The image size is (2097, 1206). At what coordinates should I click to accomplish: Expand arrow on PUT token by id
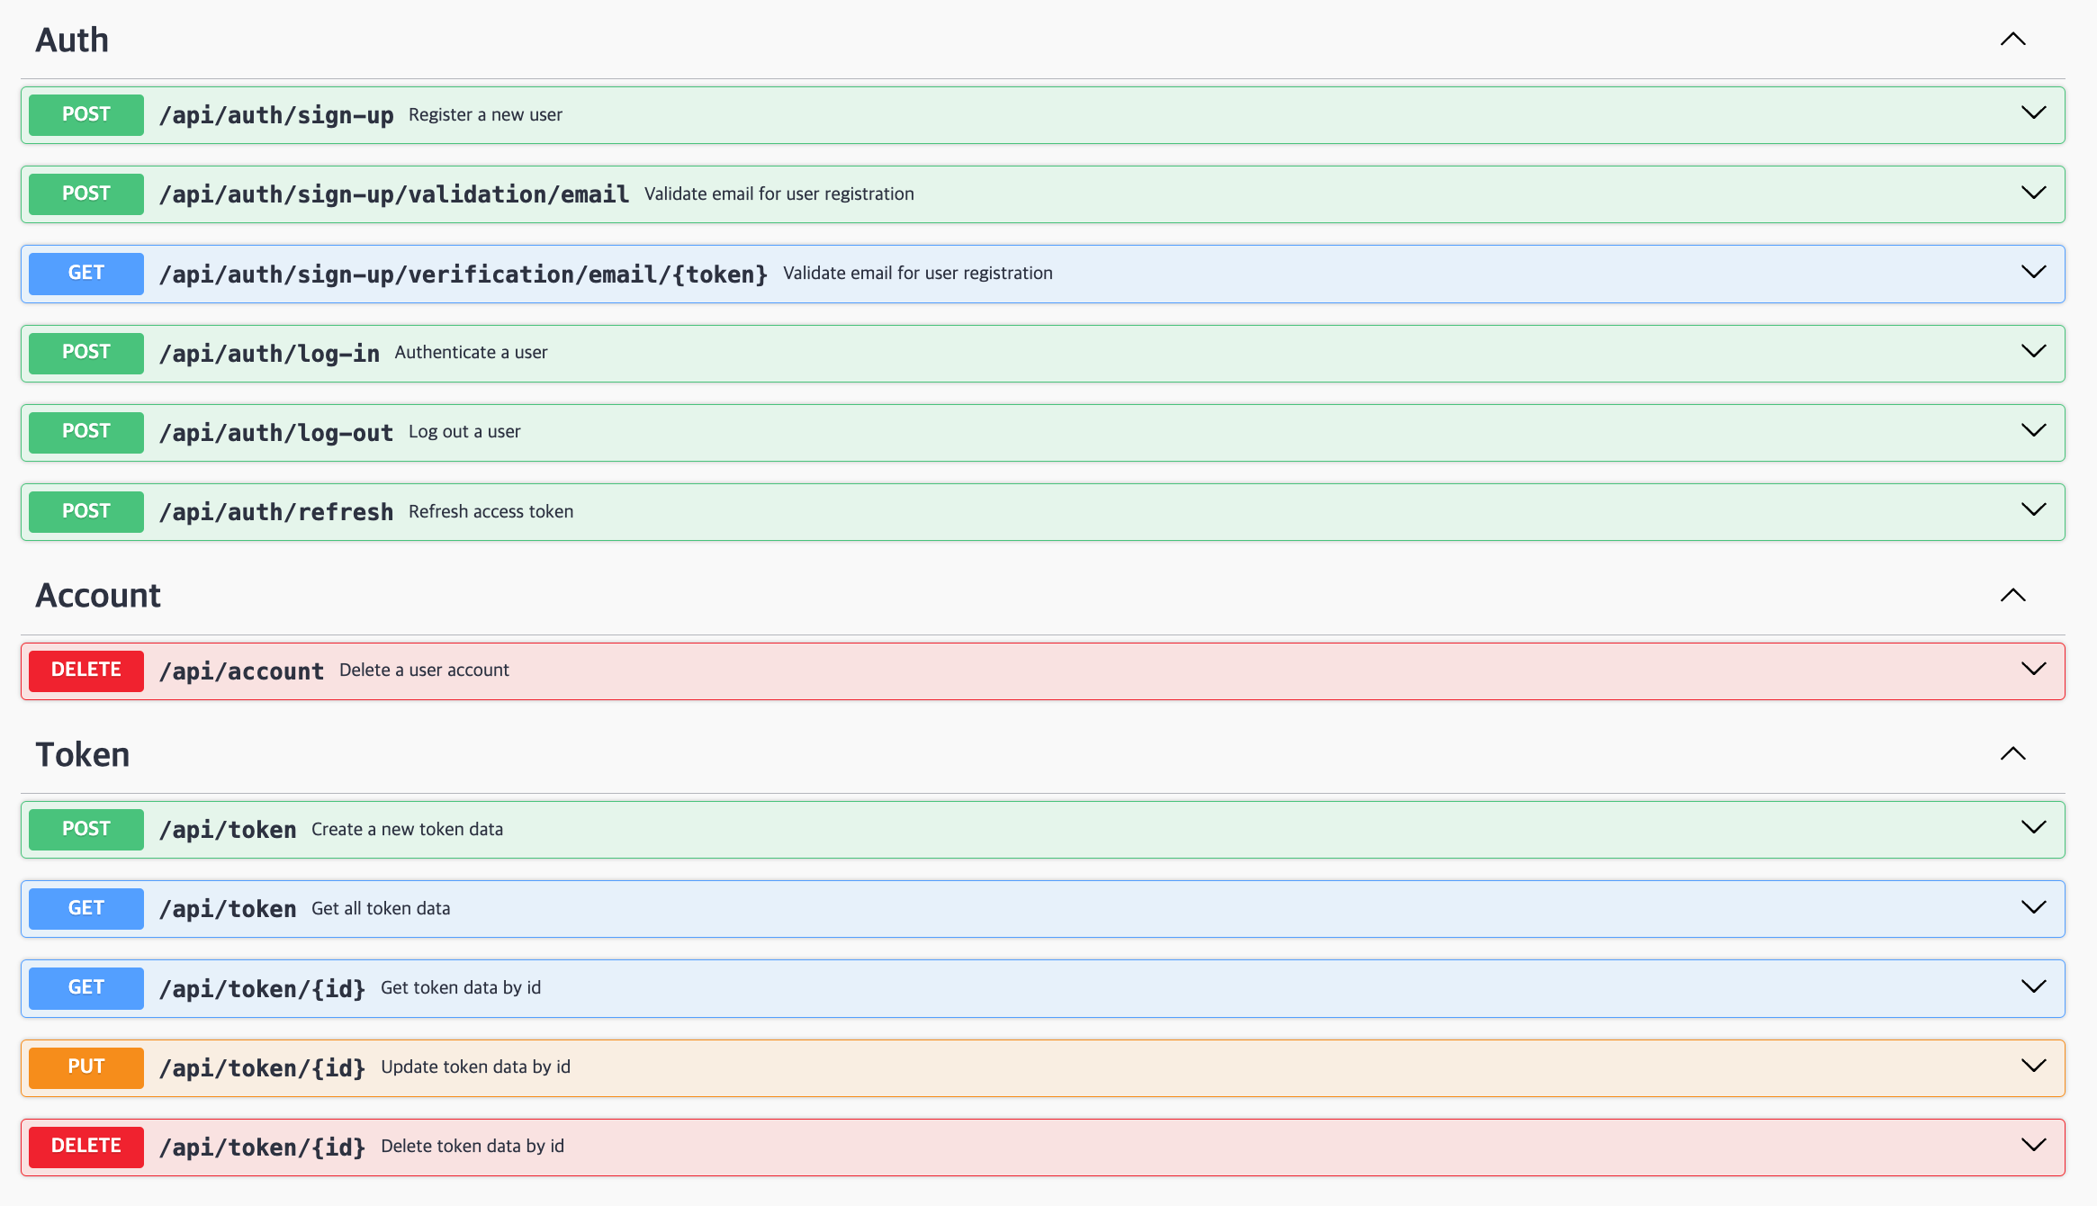(x=2033, y=1066)
